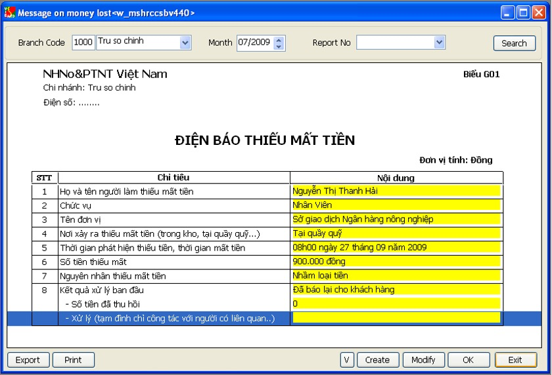552x375 pixels.
Task: Increase Month with the up spinner arrow
Action: (279, 40)
